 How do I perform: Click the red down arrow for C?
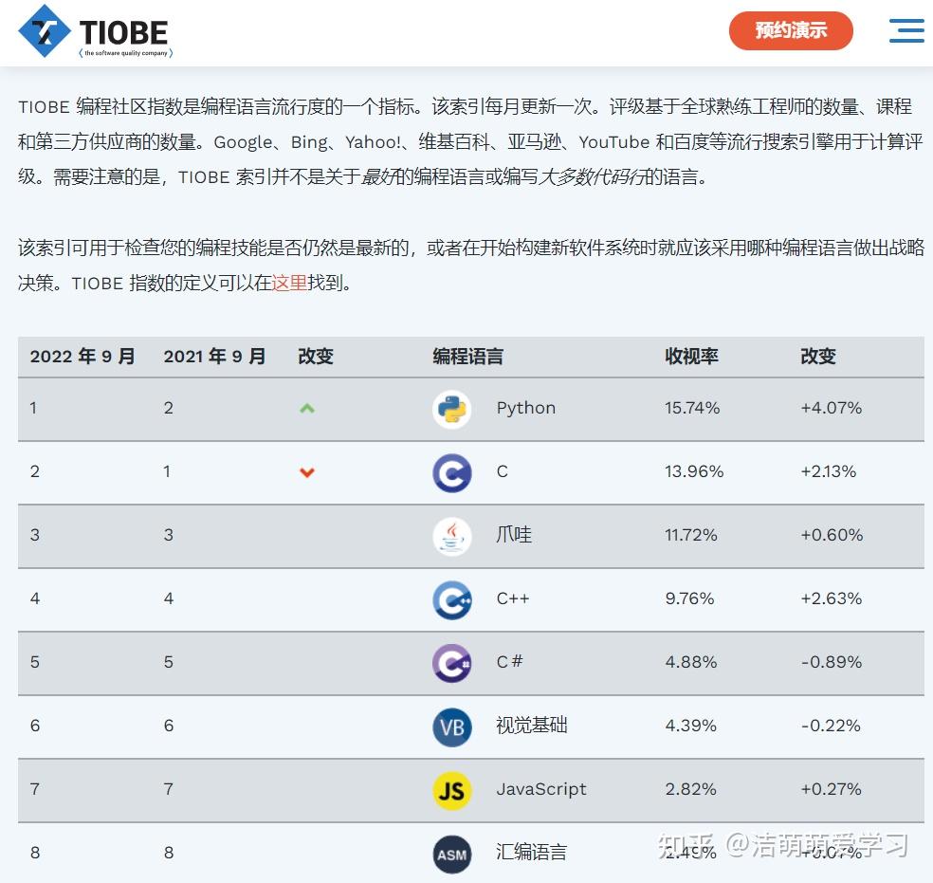click(307, 472)
